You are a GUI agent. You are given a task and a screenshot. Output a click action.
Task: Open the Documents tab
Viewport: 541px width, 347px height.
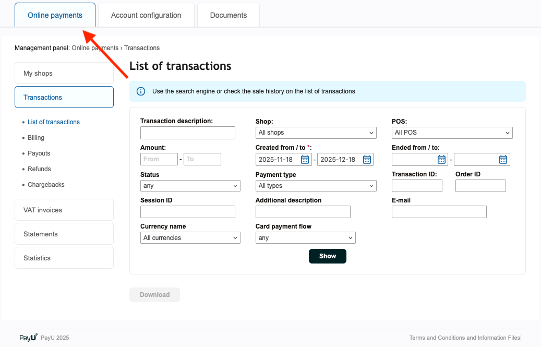229,15
